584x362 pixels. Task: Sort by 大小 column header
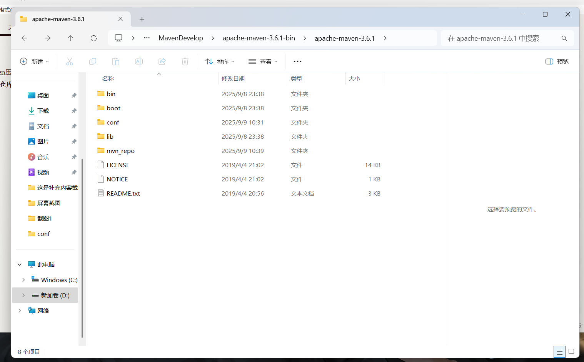pyautogui.click(x=354, y=78)
